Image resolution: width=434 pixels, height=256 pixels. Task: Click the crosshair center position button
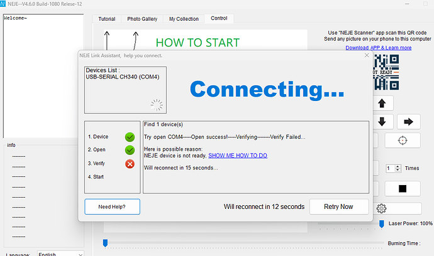click(x=403, y=141)
